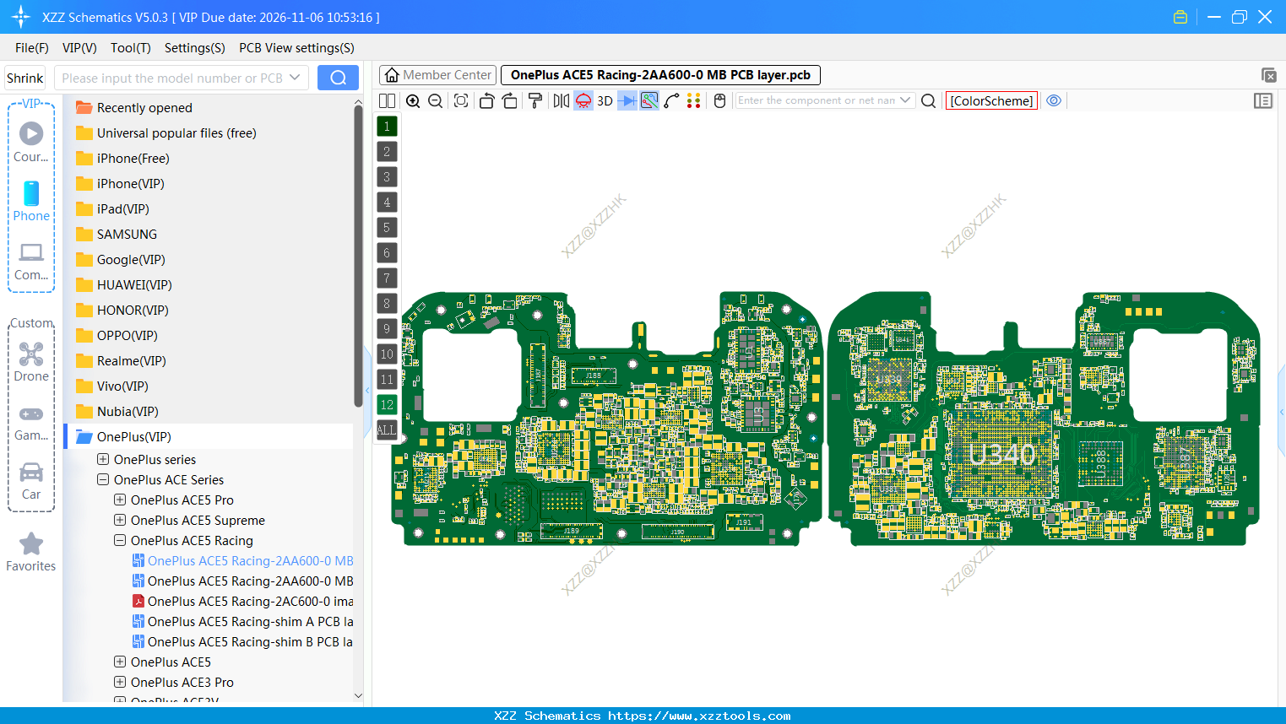Click the rotate left toolbar icon
The image size is (1286, 724).
[x=487, y=100]
